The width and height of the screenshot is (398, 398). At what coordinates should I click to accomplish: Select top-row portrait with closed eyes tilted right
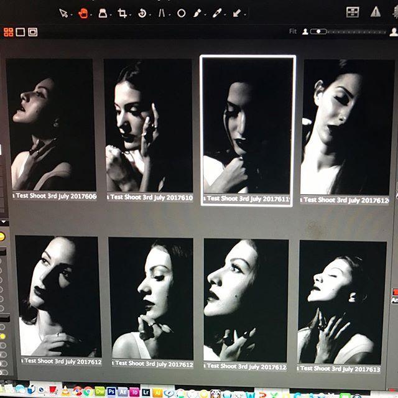coord(346,127)
